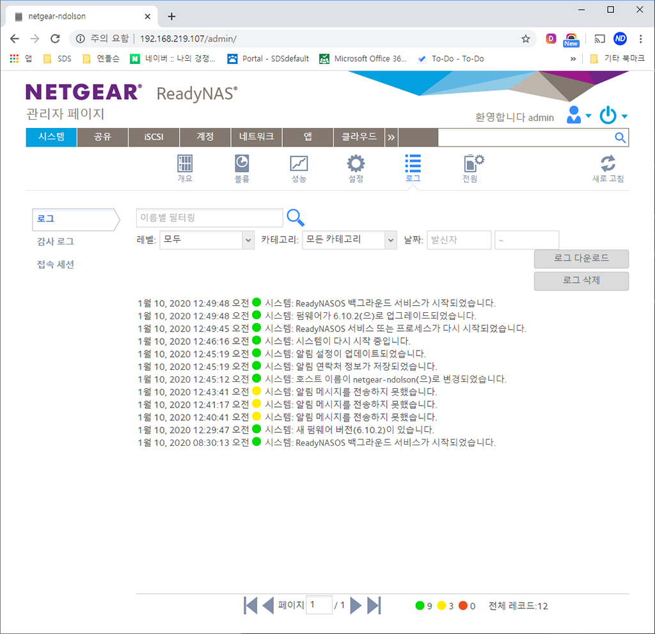Select the 앱 navigation tab
This screenshot has width=655, height=634.
308,138
